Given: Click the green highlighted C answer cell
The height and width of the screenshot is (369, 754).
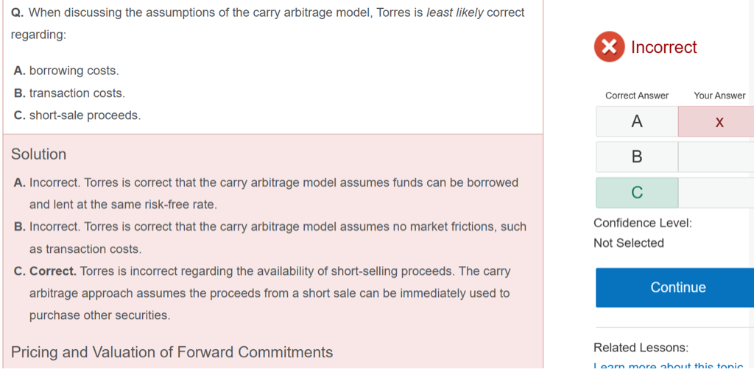Looking at the screenshot, I should [x=637, y=193].
